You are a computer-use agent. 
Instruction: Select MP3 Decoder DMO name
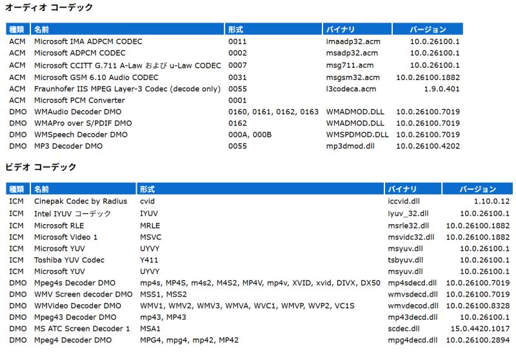tap(68, 146)
